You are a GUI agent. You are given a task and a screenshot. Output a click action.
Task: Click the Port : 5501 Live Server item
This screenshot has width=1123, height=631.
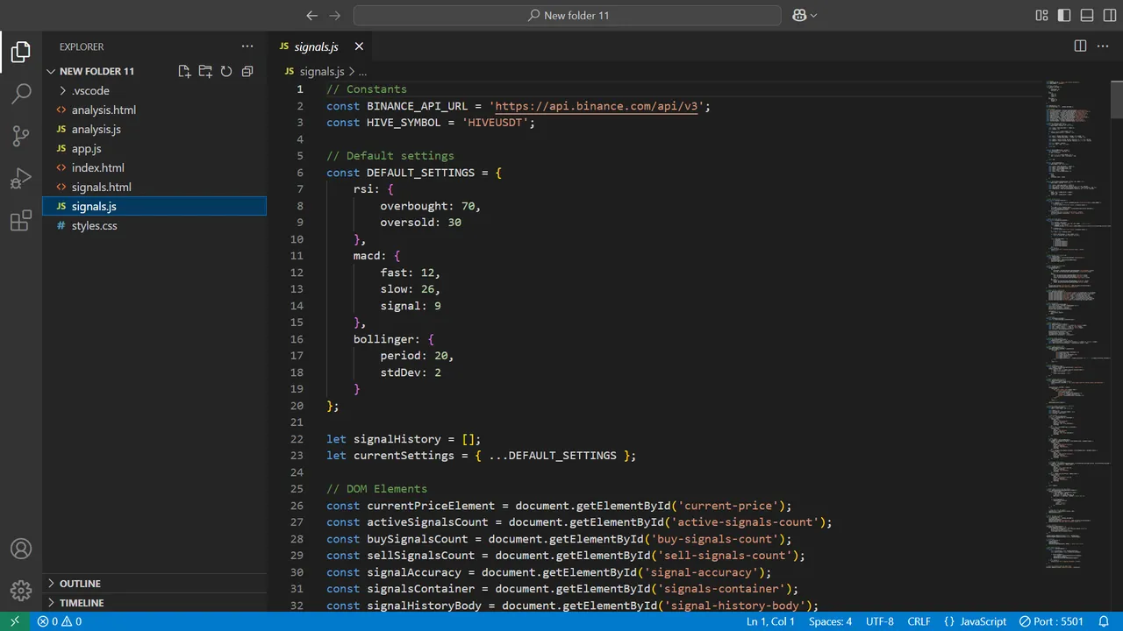[1052, 621]
